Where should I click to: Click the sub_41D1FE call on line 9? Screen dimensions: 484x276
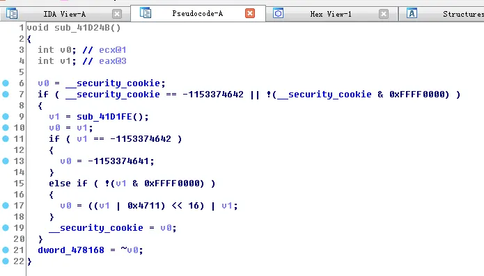click(104, 117)
